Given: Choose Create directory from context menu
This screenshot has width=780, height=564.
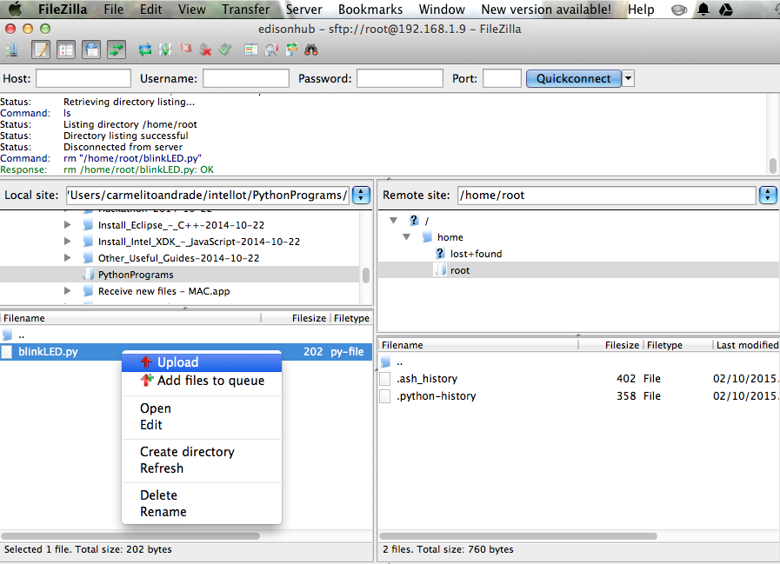Looking at the screenshot, I should pos(202,452).
